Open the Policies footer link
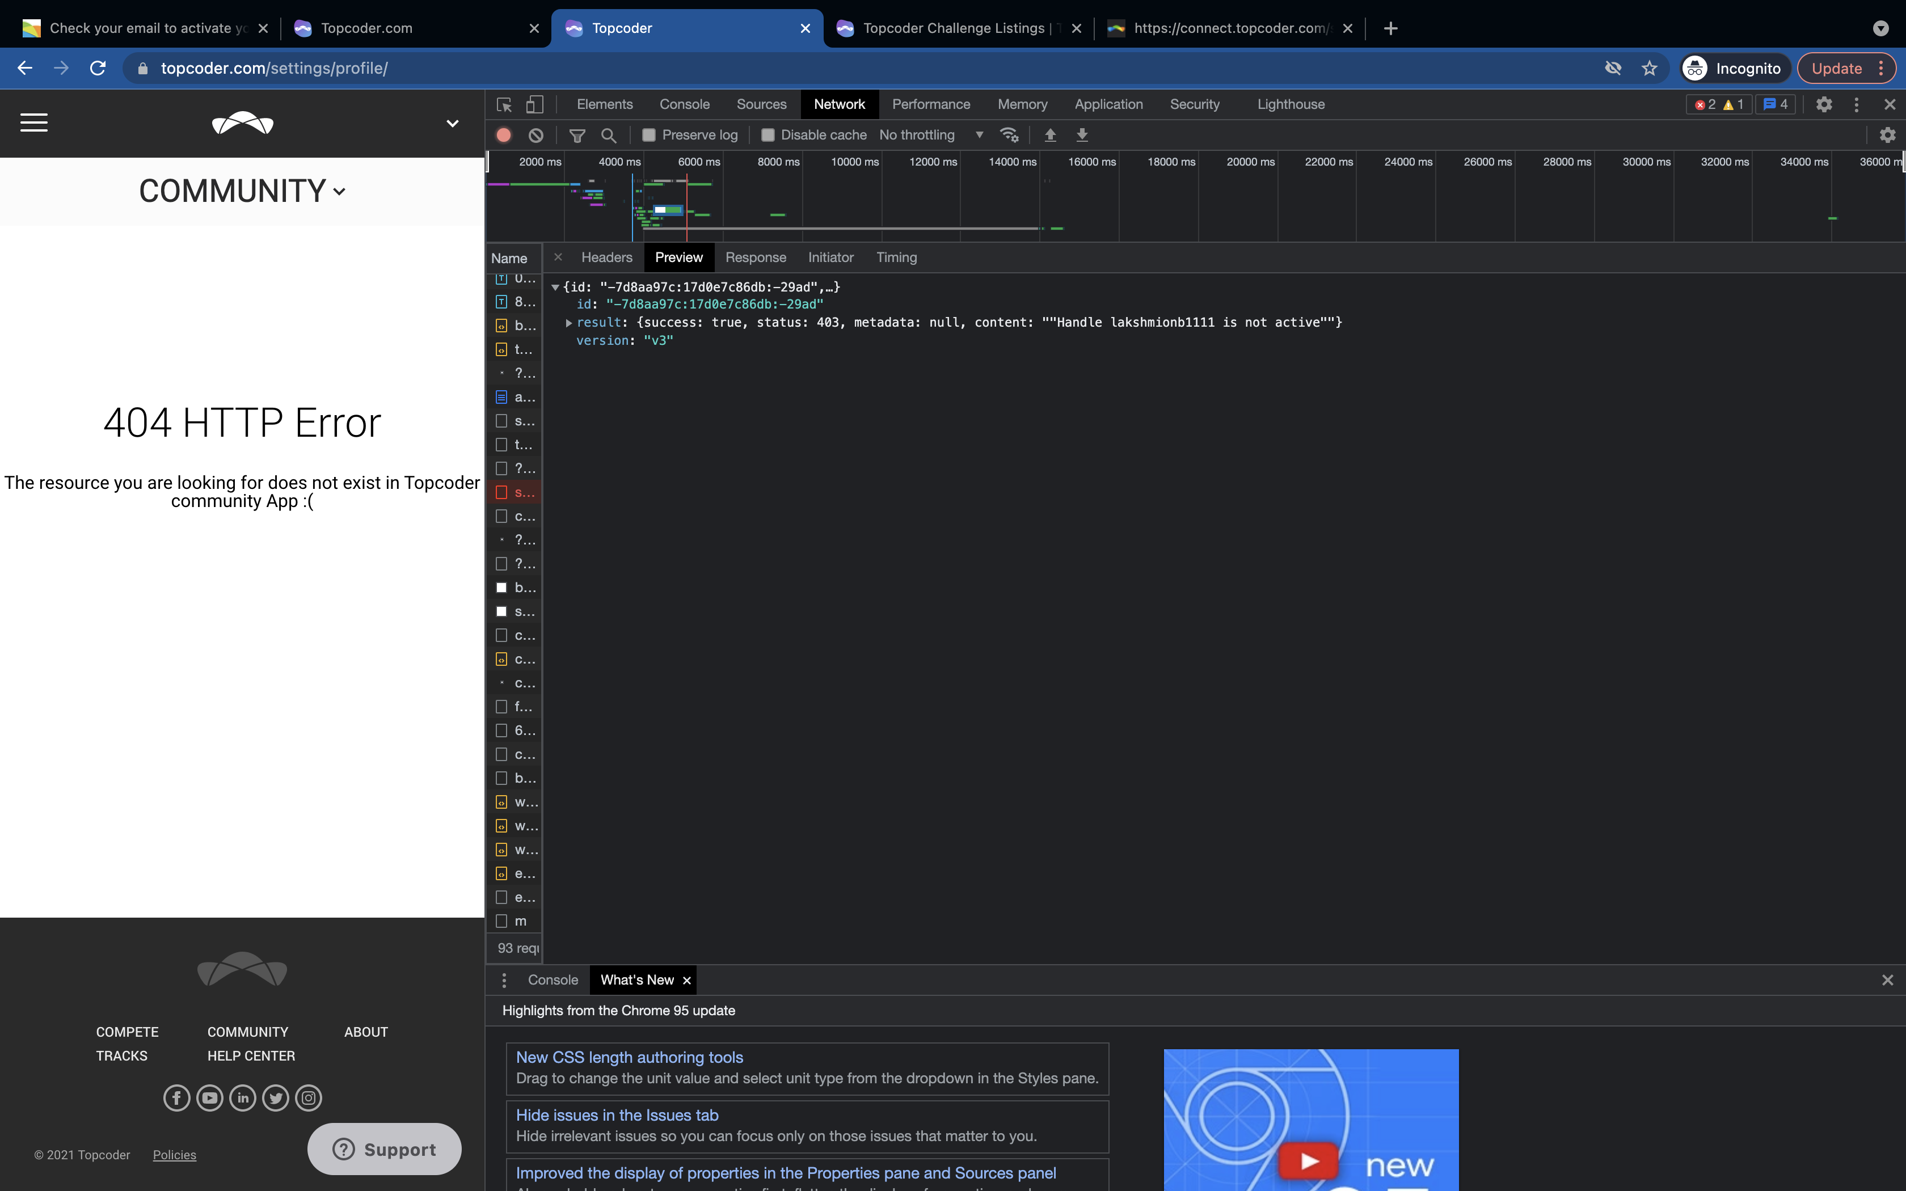Screen dimensions: 1906x1191 [x=174, y=1155]
